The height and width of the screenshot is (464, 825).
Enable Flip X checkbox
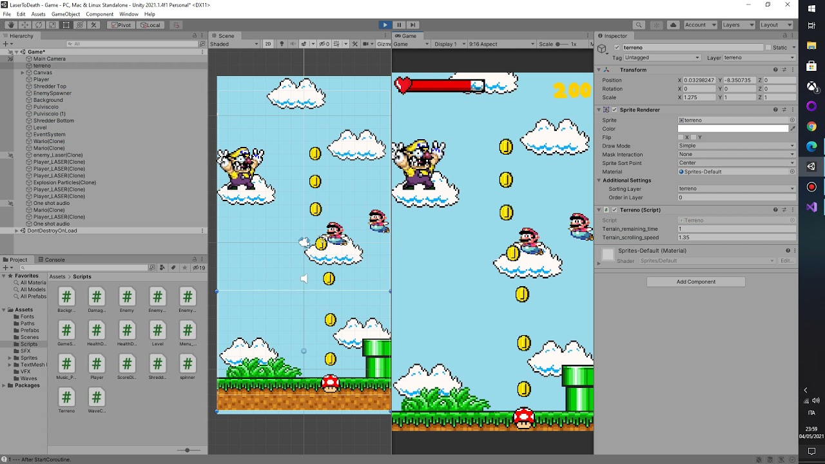tap(681, 137)
